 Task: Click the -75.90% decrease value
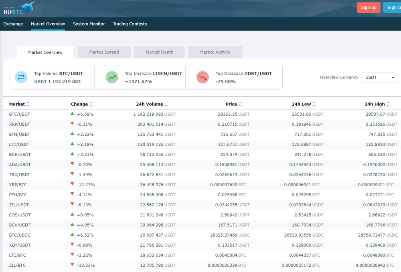pos(225,82)
